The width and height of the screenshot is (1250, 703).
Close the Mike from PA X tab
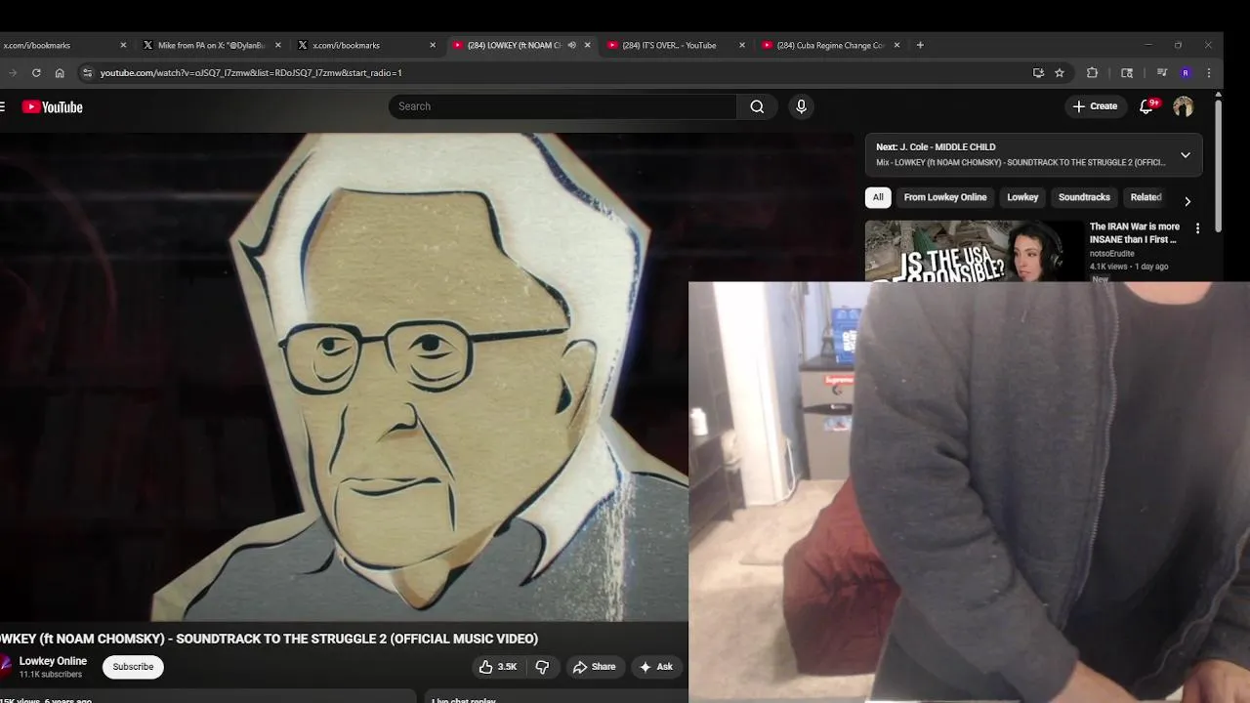point(278,45)
